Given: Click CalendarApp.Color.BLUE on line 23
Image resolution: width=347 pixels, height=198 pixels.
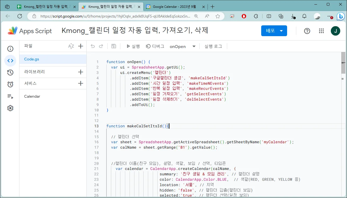Looking at the screenshot, I should click(201, 179).
